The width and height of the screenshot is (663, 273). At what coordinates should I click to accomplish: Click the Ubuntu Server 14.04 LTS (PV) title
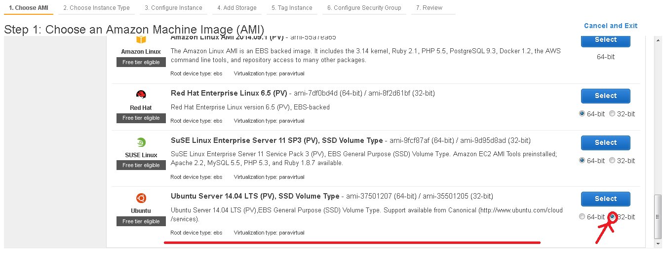point(255,196)
